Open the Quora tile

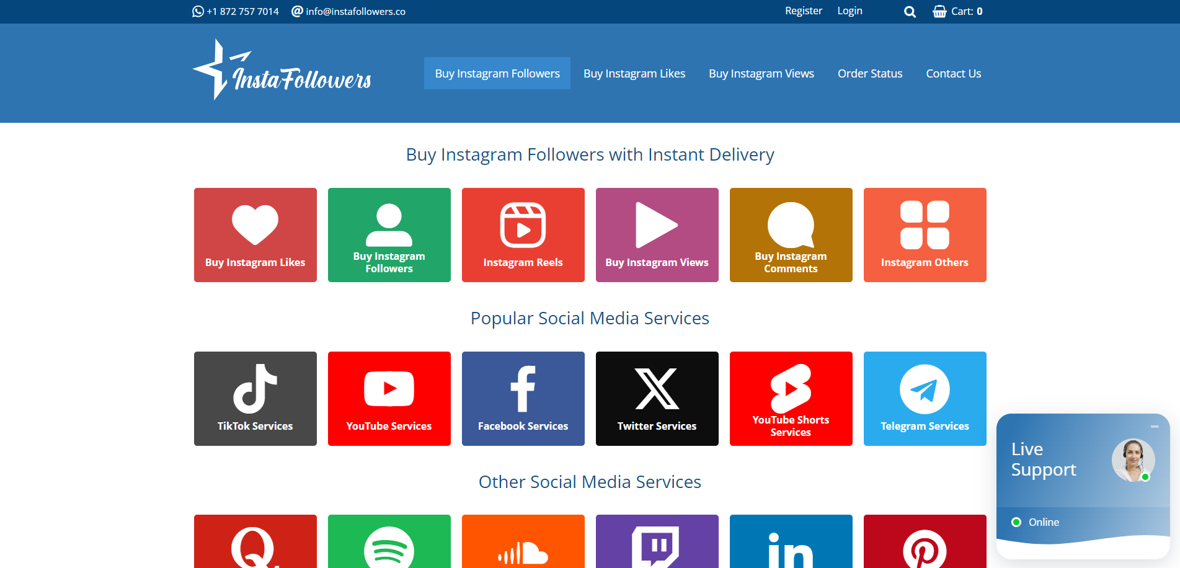[255, 541]
